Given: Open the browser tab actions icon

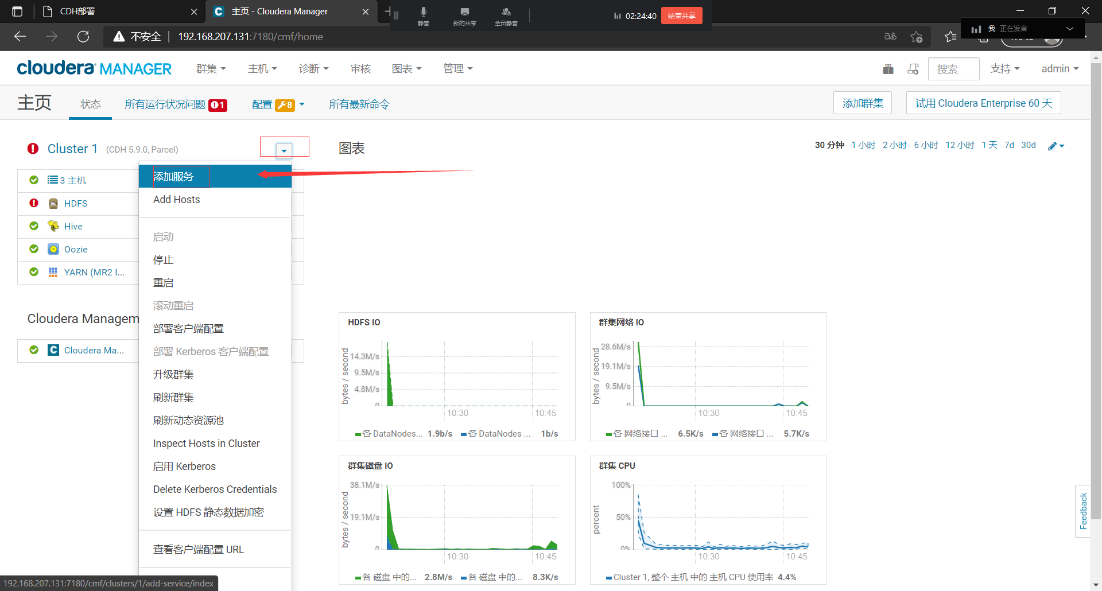Looking at the screenshot, I should pos(17,11).
